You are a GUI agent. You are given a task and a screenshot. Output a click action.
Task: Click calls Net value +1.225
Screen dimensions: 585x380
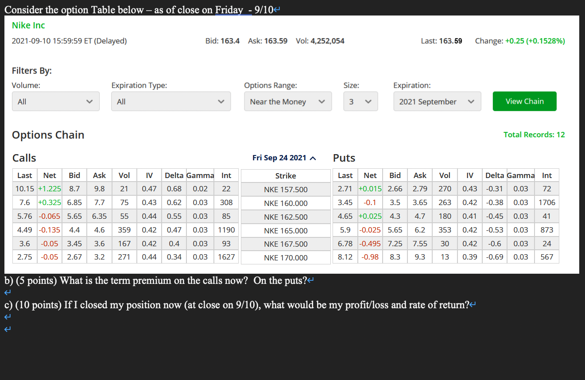tap(50, 189)
